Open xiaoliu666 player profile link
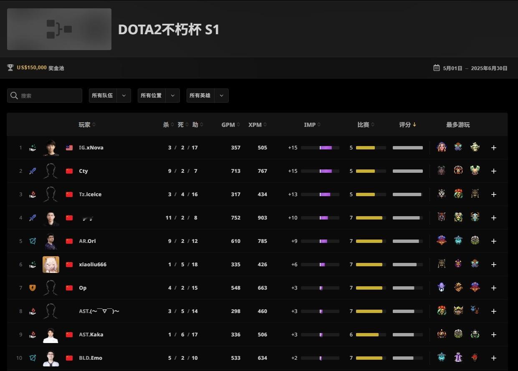Image resolution: width=518 pixels, height=371 pixels. [93, 265]
